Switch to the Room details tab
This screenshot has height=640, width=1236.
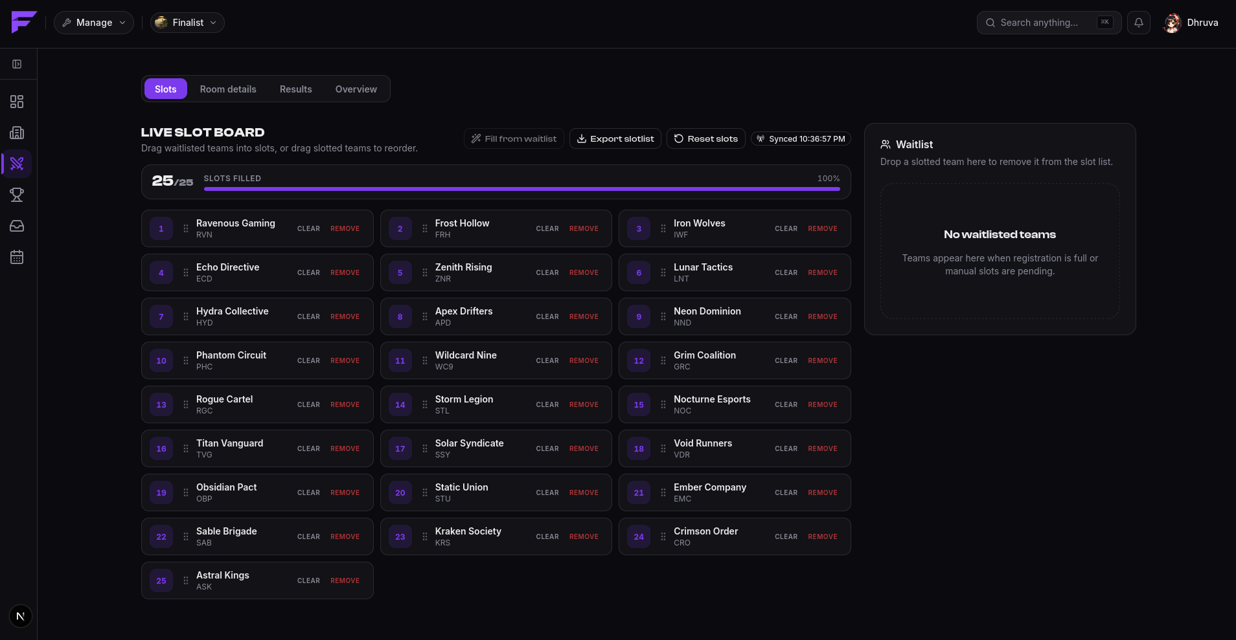coord(228,89)
